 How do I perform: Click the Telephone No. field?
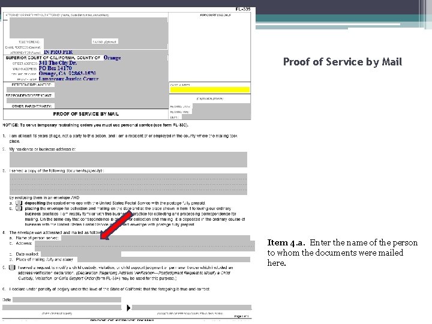(x=67, y=42)
